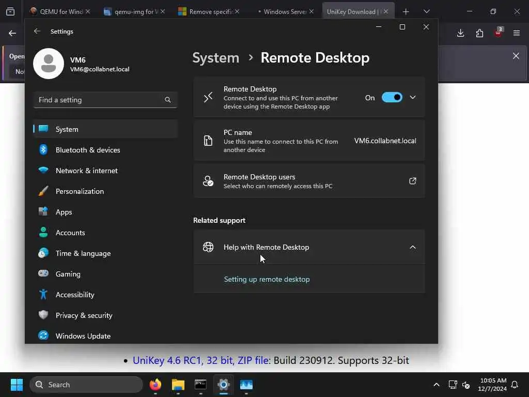Open the terminal taskbar icon
Viewport: 529px width, 397px height.
200,385
